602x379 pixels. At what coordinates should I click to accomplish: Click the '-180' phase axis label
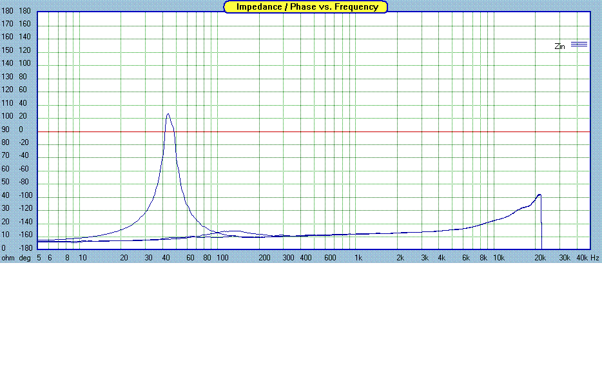point(25,248)
